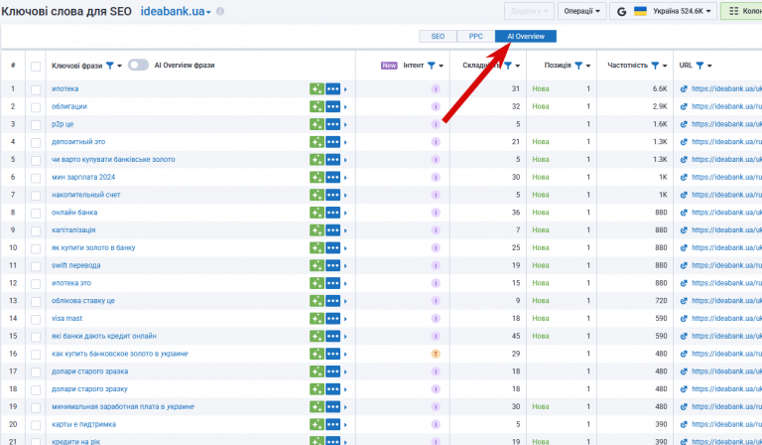
Task: Open sort arrow on Частотність column
Action: 665,67
